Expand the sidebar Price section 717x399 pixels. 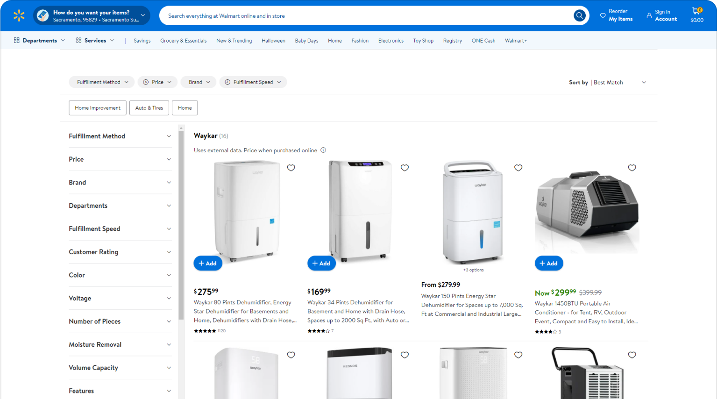[120, 159]
